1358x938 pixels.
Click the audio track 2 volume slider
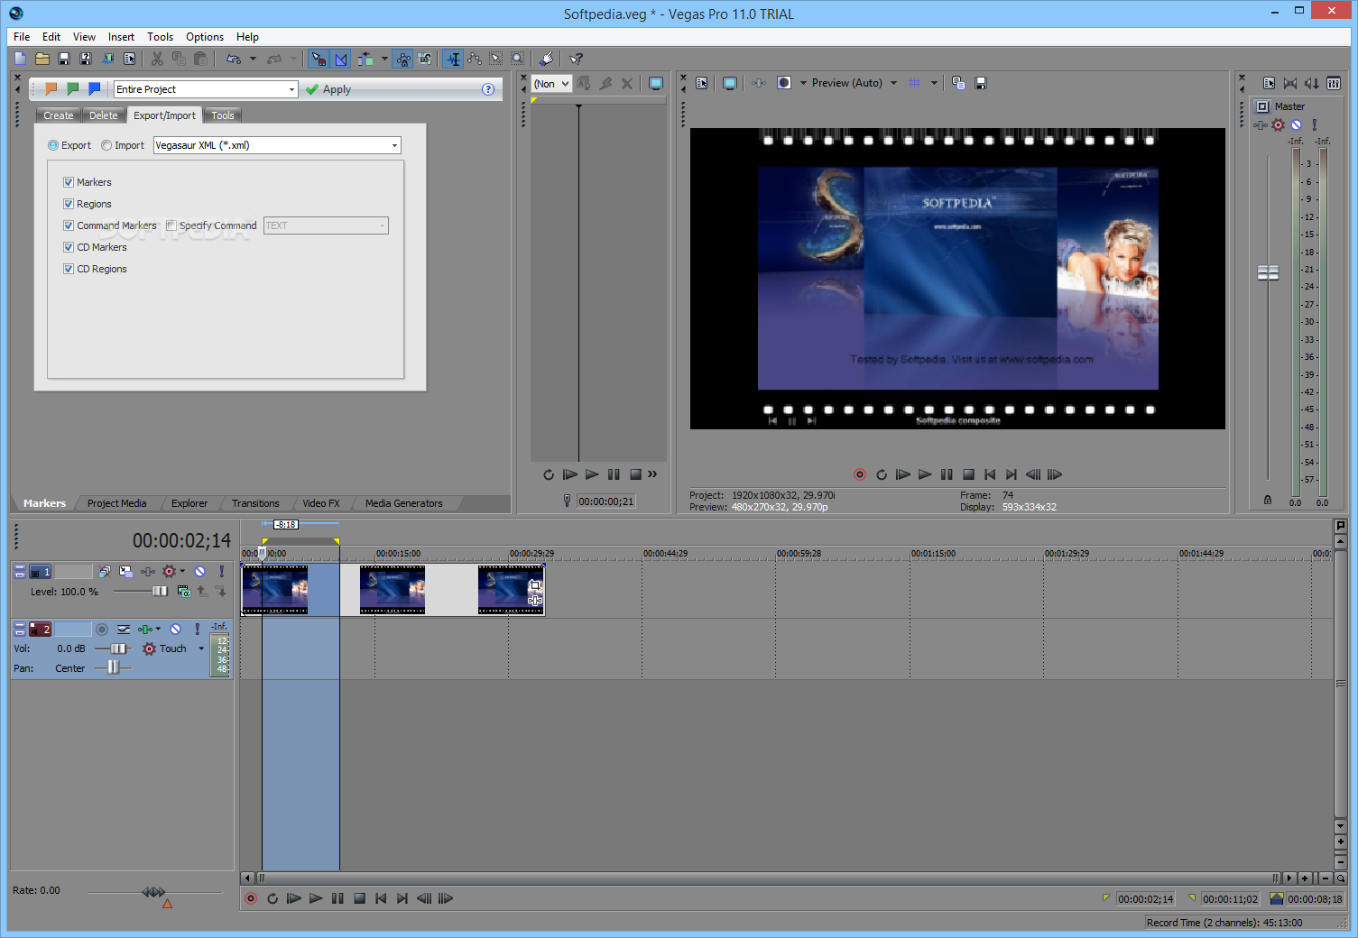(x=117, y=648)
